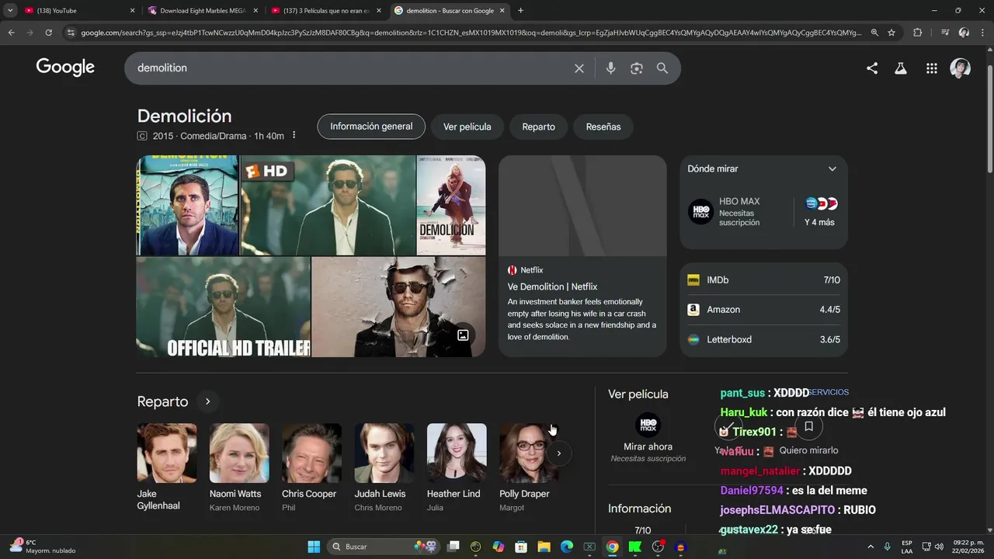The height and width of the screenshot is (559, 994).
Task: Open the Google apps grid
Action: pos(932,68)
